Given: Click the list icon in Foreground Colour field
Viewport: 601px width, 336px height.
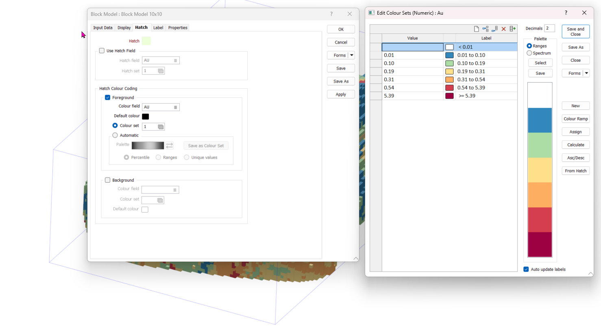Looking at the screenshot, I should (x=175, y=107).
